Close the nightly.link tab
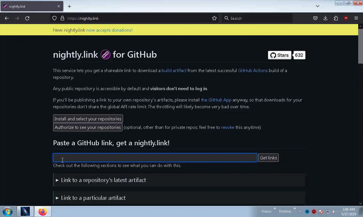The width and height of the screenshot is (363, 217). pos(59,6)
